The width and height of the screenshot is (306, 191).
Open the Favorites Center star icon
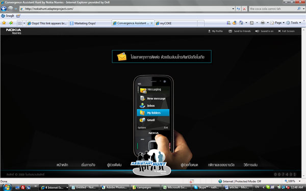coord(4,23)
